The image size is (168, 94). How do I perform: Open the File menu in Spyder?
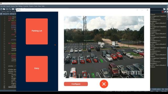[x=2, y=6]
